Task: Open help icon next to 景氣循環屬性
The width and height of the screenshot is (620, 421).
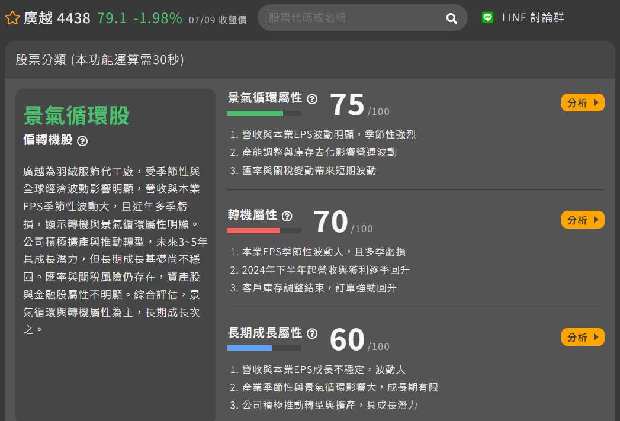Action: point(312,99)
